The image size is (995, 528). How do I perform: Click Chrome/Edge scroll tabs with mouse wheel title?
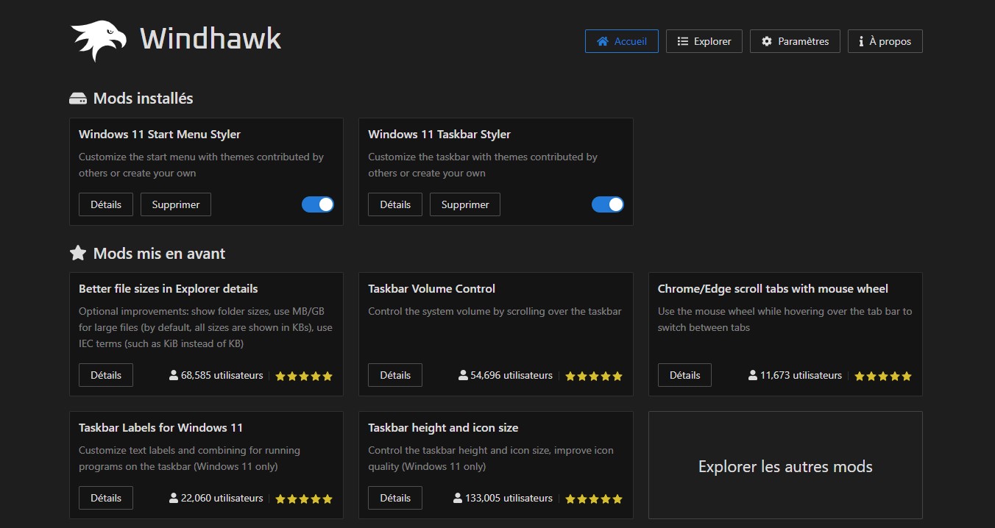coord(773,289)
